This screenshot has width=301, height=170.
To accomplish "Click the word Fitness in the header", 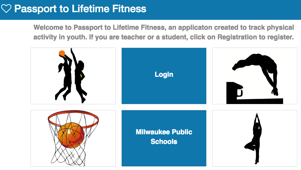I will pyautogui.click(x=129, y=9).
